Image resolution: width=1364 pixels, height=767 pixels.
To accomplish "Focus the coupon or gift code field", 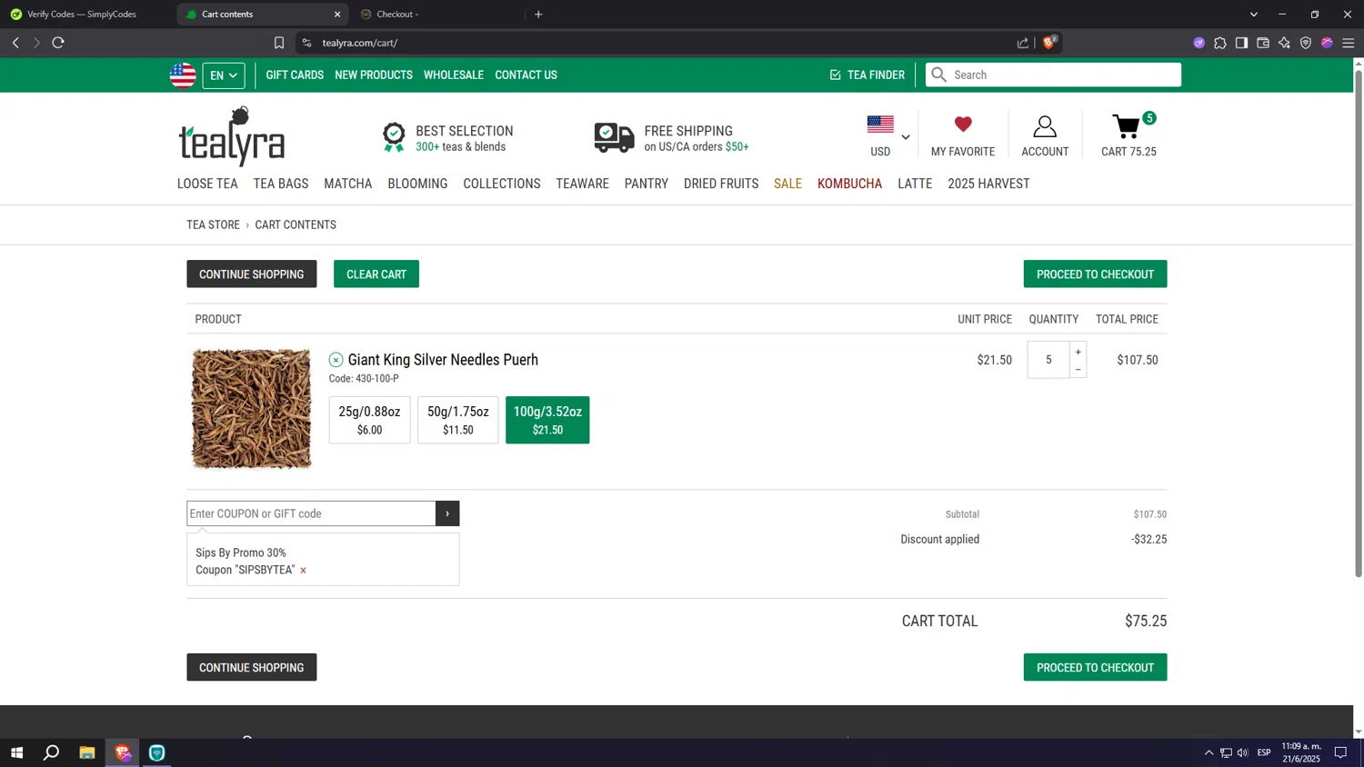I will (x=311, y=513).
